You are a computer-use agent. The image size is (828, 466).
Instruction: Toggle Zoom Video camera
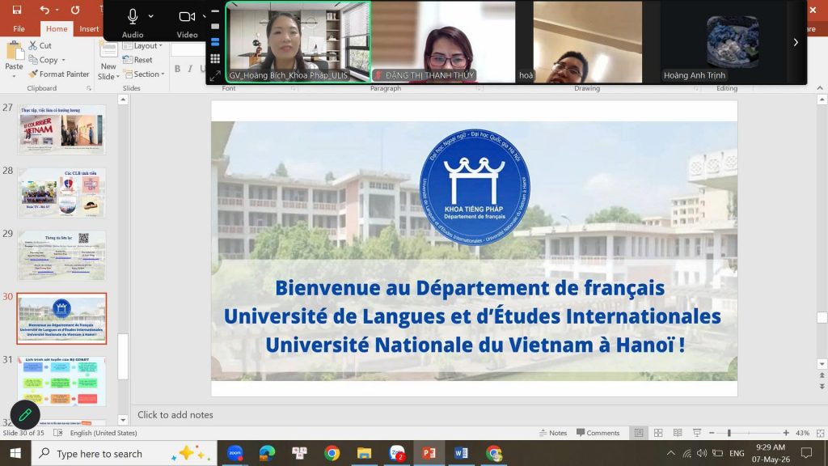[x=187, y=23]
